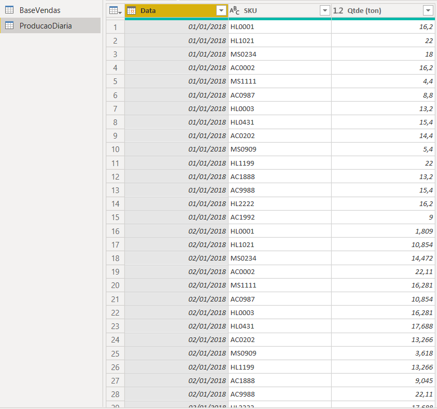Click the date type icon on Data column
437x409 pixels.
132,11
